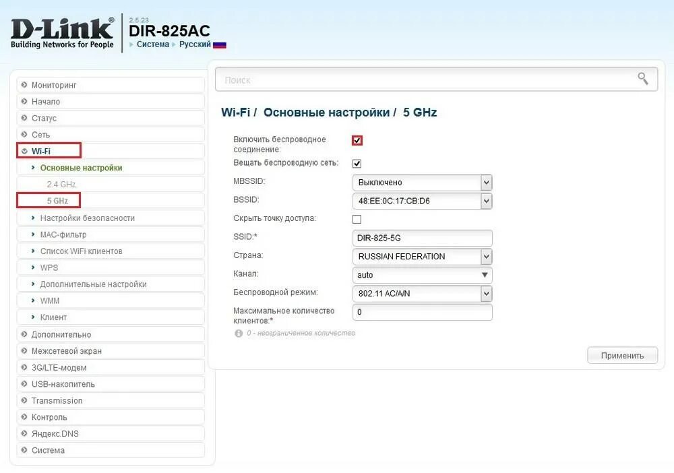Open the Межсетевой экран menu item
Screen dimensions: 674x473
click(111, 351)
